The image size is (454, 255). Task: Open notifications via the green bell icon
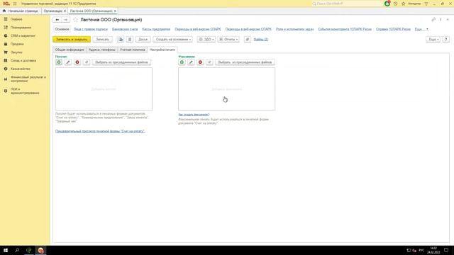tap(387, 4)
